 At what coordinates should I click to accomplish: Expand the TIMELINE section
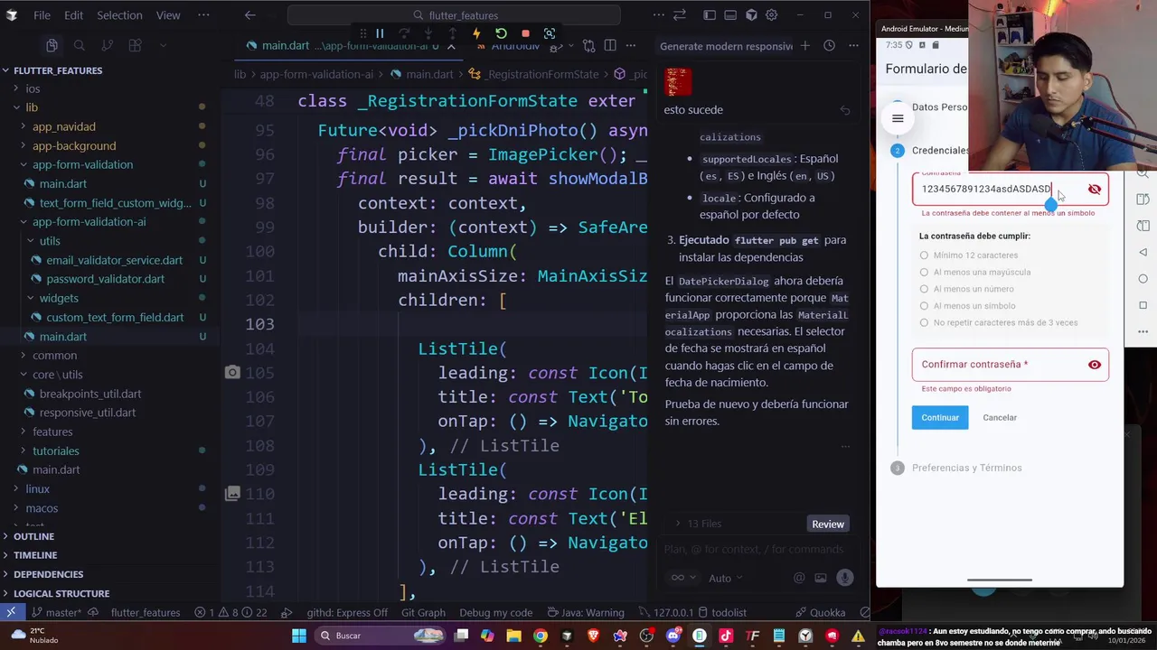point(35,555)
